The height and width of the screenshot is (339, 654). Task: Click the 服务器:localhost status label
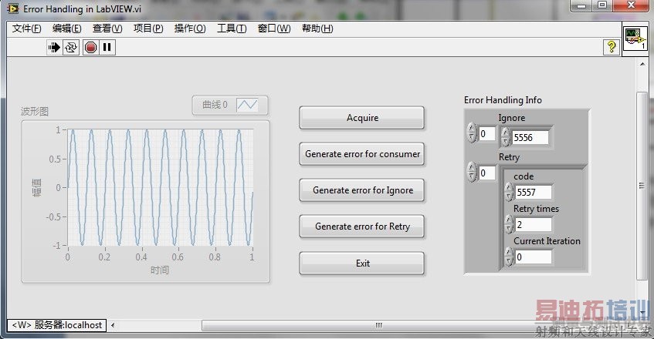tap(57, 325)
